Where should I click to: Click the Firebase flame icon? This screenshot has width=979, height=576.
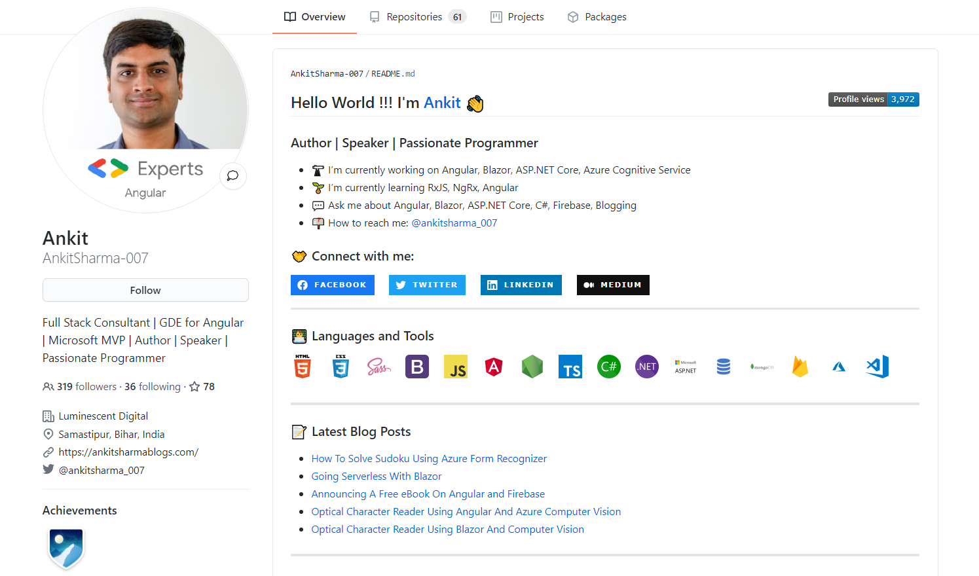coord(800,367)
